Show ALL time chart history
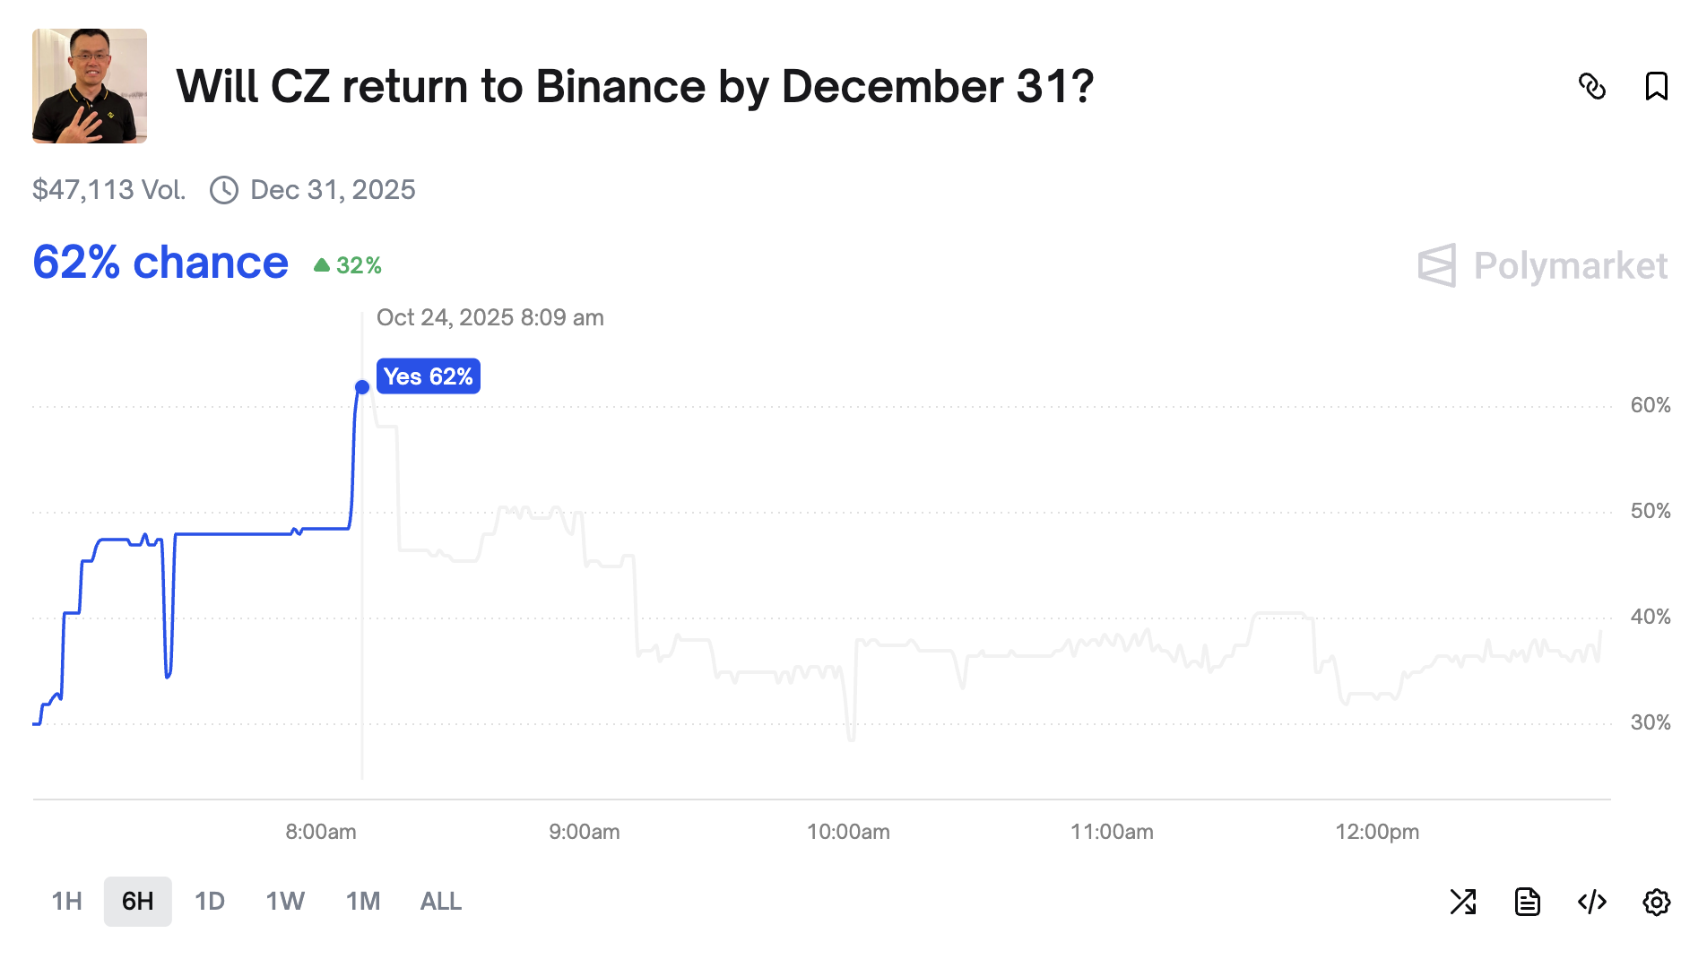The image size is (1707, 968). point(441,902)
